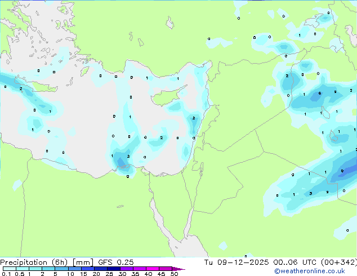Click the legend label "20"
This screenshot has width=357, height=276.
coord(96,274)
